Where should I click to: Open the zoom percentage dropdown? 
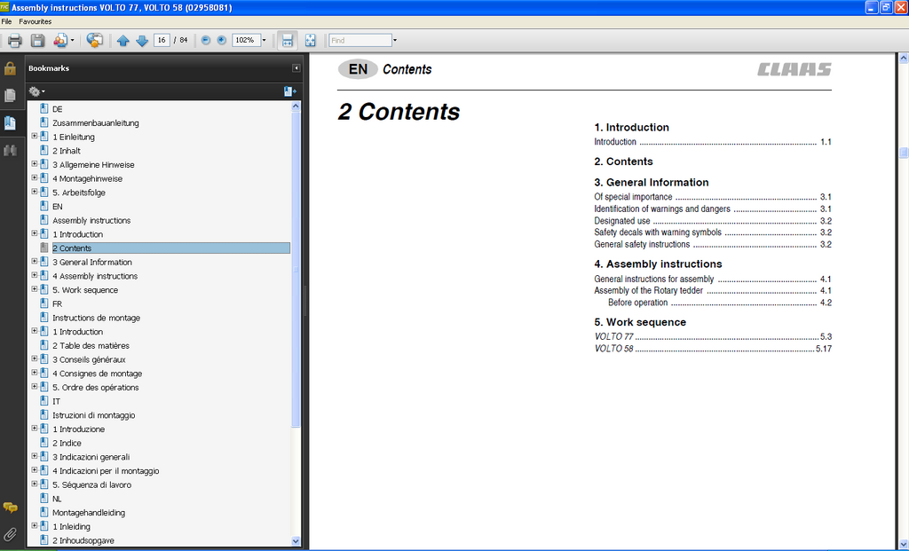click(264, 41)
